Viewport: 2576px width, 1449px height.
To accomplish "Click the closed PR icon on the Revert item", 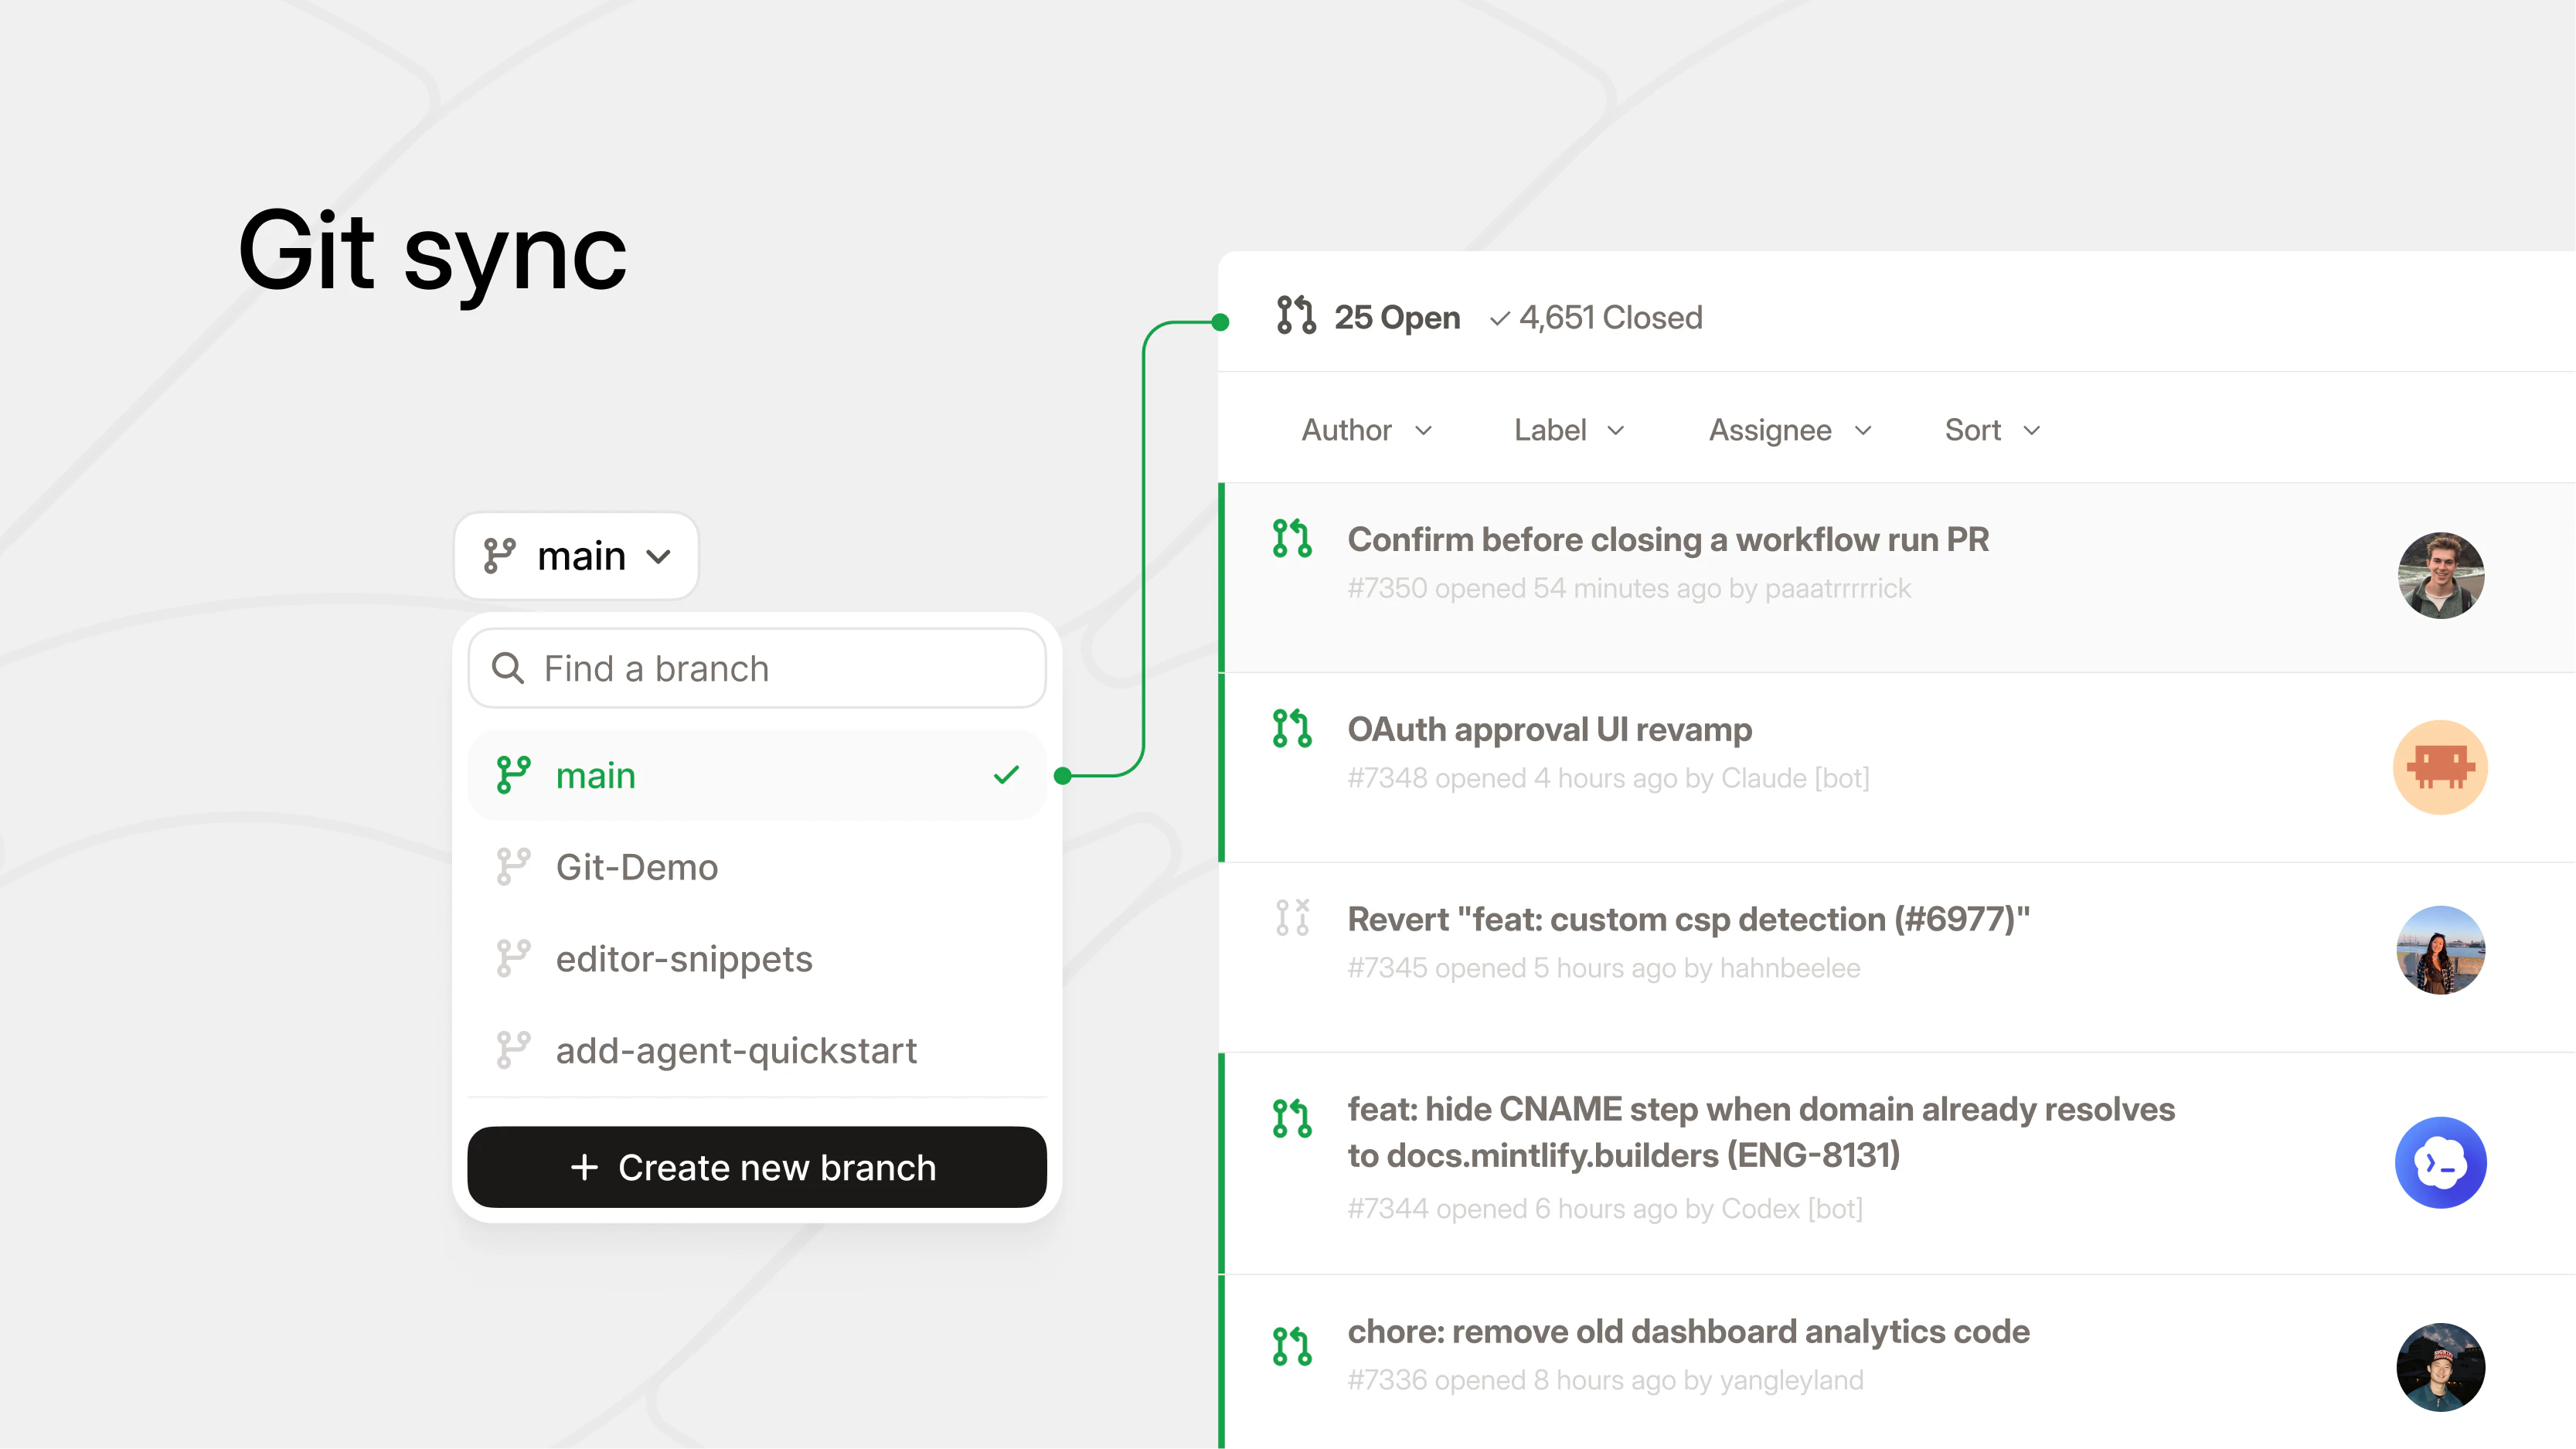I will (x=1291, y=918).
